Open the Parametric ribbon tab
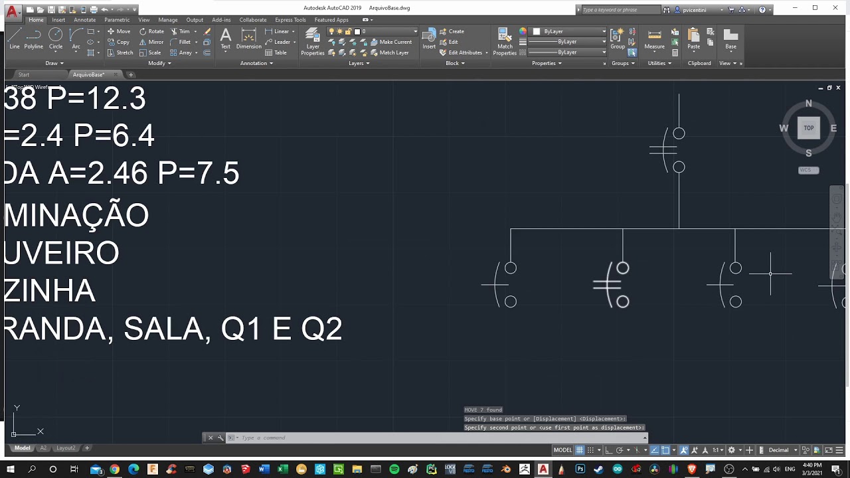Screen dimensions: 850x478 point(117,20)
